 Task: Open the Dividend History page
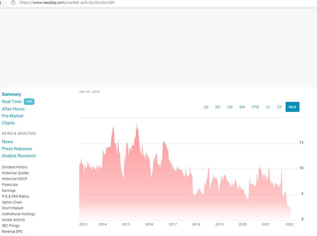(15, 167)
